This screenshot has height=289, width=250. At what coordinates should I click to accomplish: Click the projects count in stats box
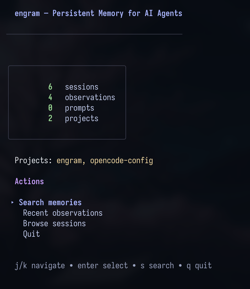point(50,118)
